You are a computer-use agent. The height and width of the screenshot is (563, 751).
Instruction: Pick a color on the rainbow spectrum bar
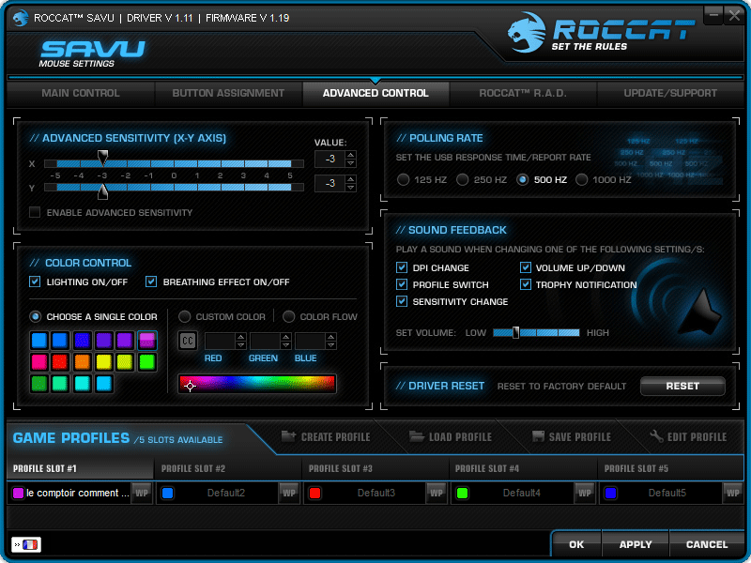click(258, 383)
